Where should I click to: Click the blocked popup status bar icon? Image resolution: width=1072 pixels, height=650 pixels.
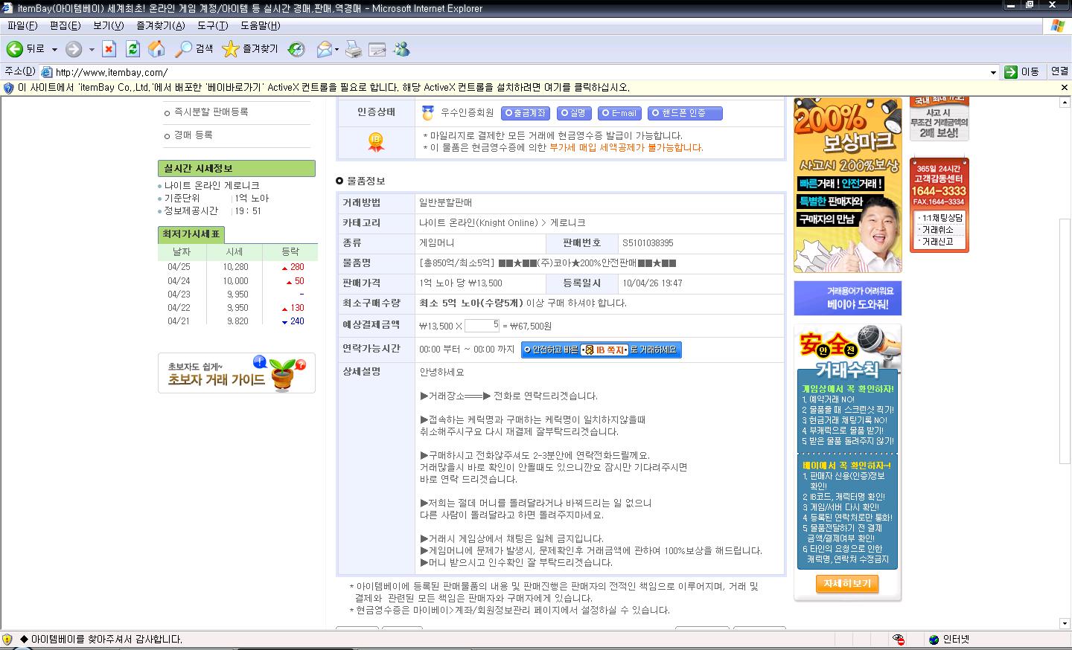899,639
